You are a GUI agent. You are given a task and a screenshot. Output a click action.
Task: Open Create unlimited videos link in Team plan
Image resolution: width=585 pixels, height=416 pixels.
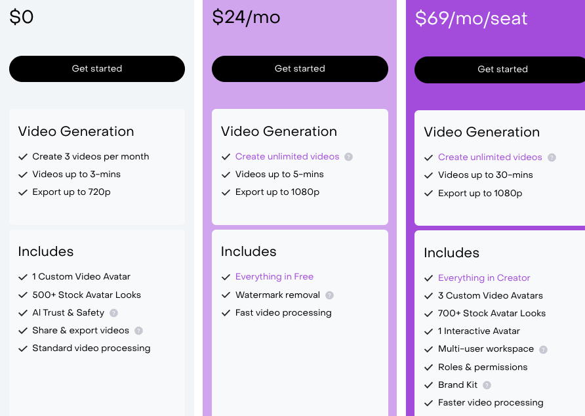click(490, 157)
